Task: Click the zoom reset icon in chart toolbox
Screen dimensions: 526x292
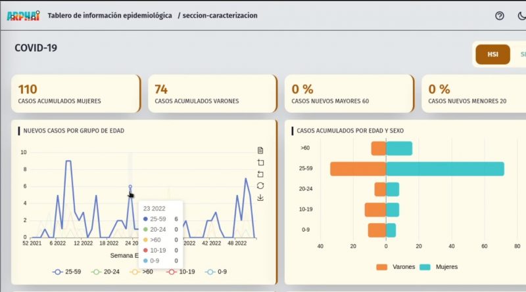Action: [x=260, y=174]
